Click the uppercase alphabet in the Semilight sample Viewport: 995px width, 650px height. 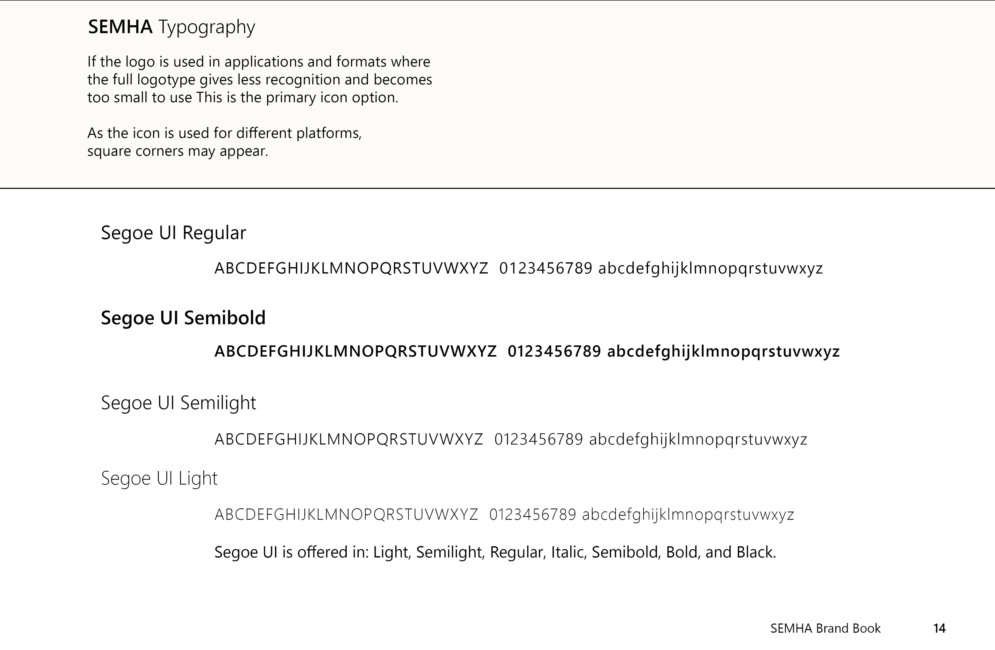coord(349,440)
